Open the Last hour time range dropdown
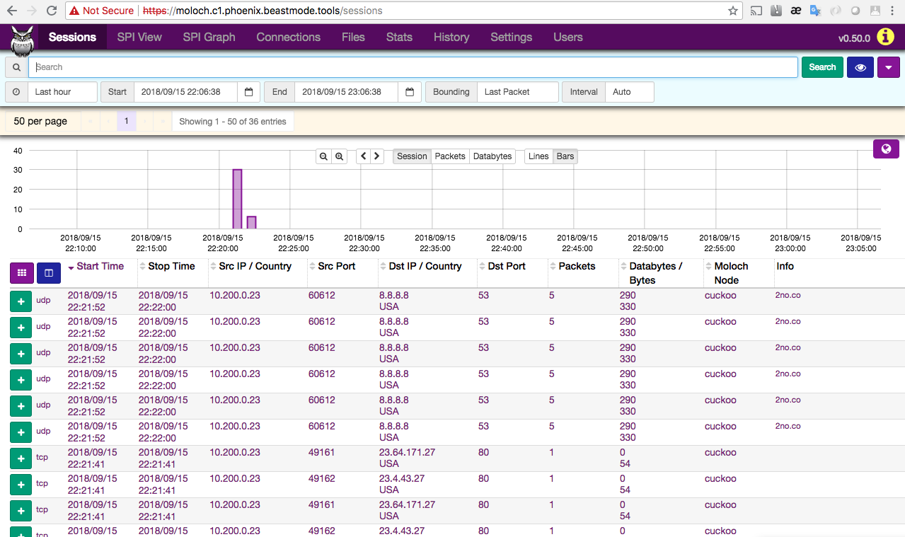 pos(62,92)
